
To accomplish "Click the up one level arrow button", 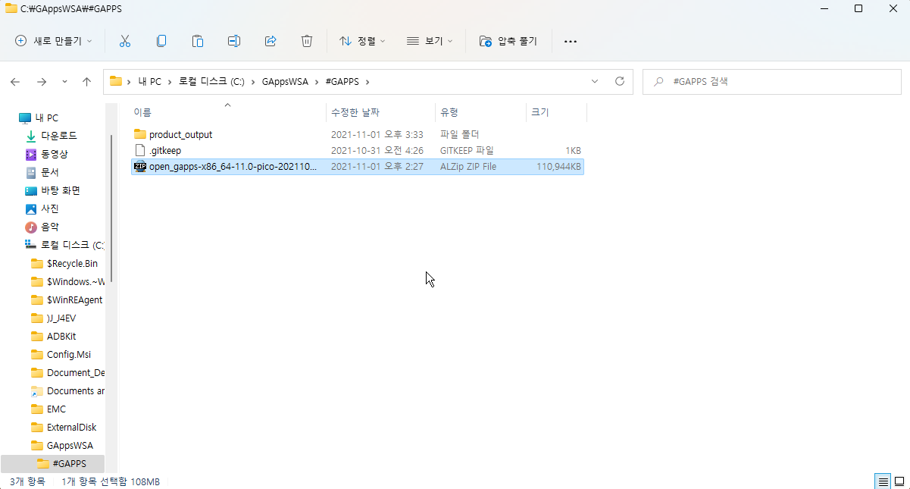I will click(x=86, y=81).
